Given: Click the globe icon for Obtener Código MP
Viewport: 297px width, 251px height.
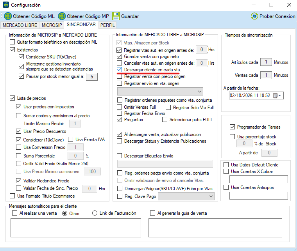Looking at the screenshot, I should pos(62,16).
